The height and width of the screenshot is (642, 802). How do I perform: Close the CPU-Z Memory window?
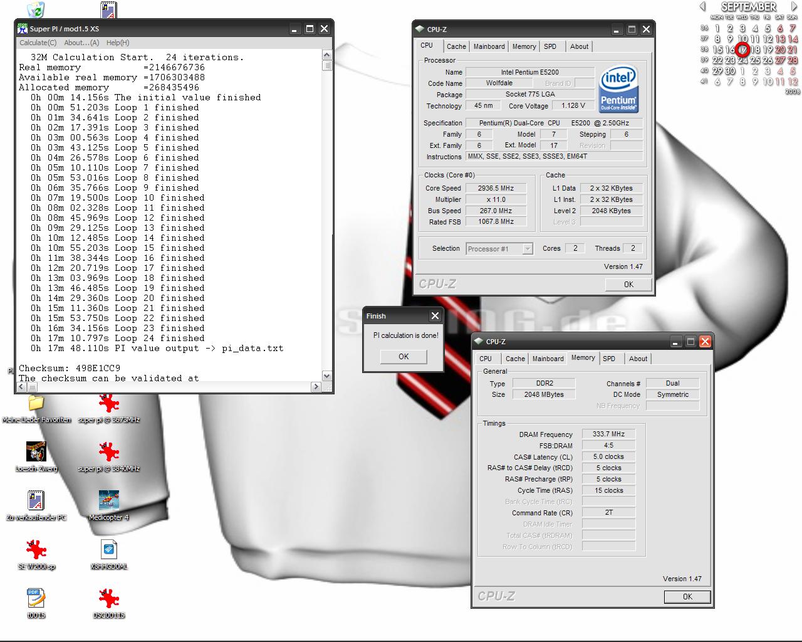tap(705, 341)
